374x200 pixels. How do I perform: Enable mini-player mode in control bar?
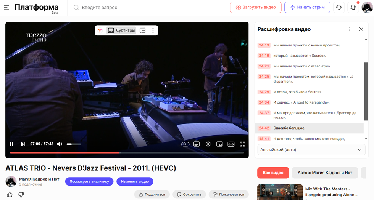pyautogui.click(x=219, y=144)
